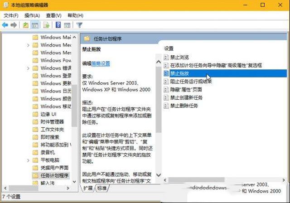
Task: Click settings list horizontal scroll right arrow
Action: point(284,180)
